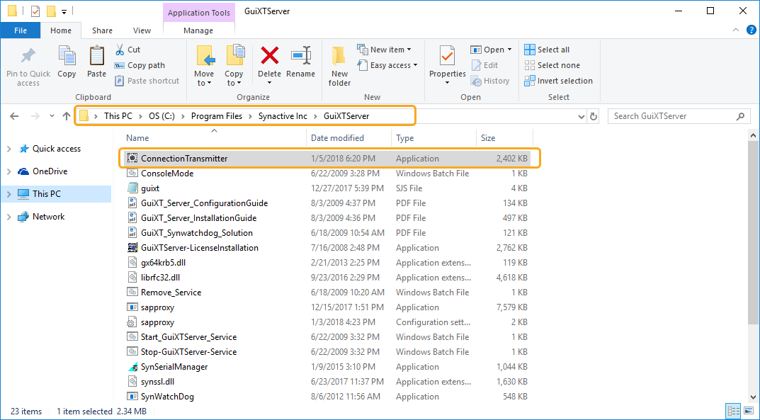Click the Delete icon in ribbon

point(269,57)
